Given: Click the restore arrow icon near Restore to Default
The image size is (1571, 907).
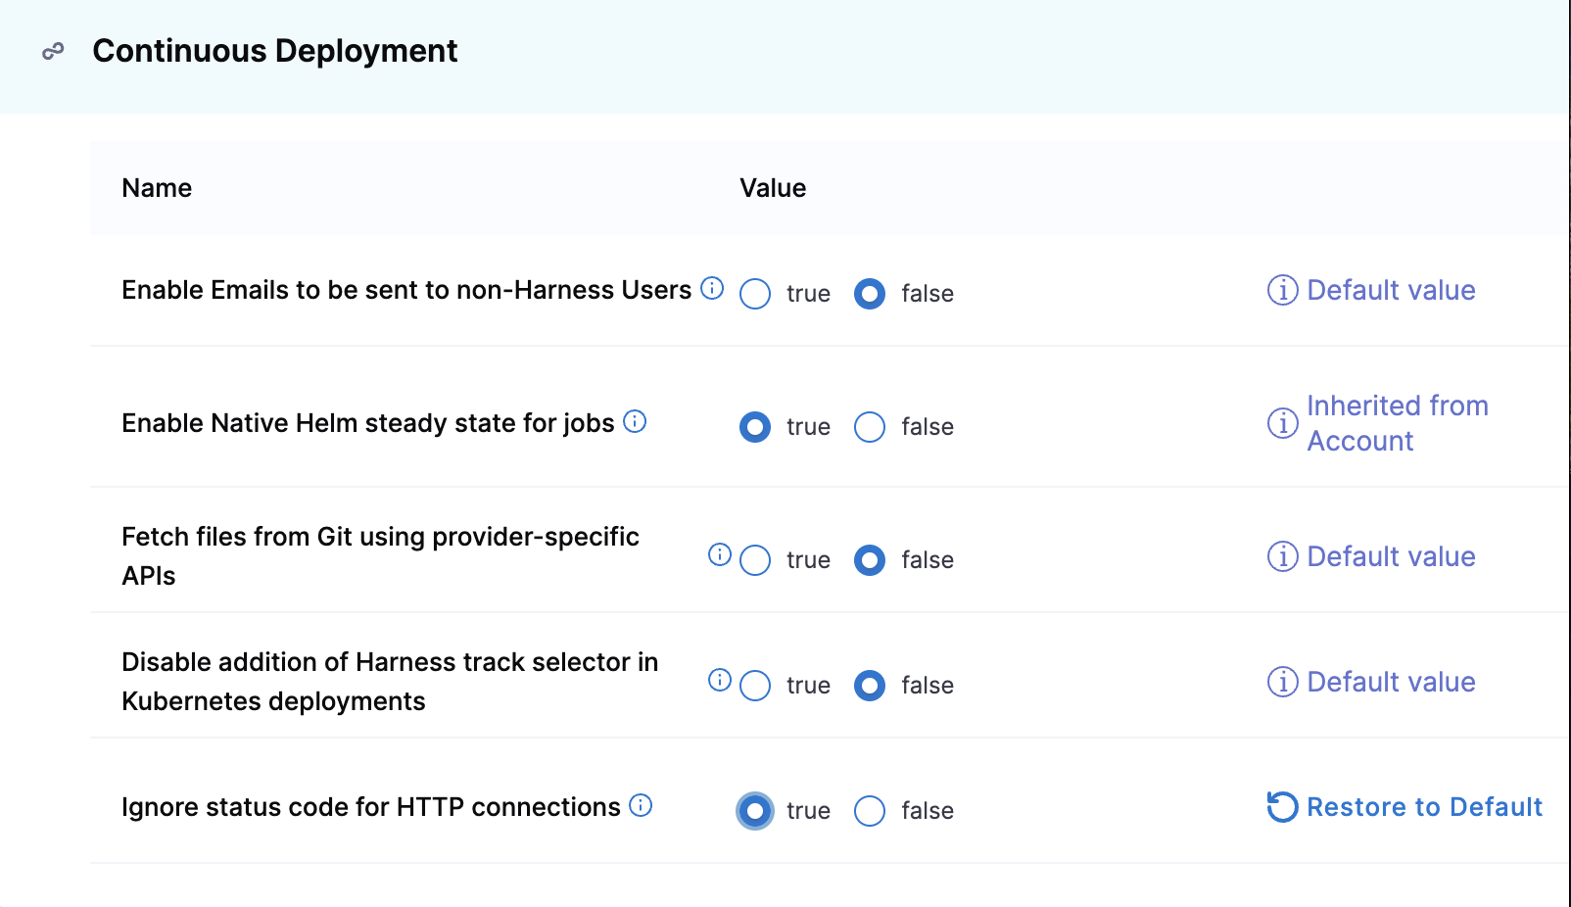Looking at the screenshot, I should [1281, 806].
